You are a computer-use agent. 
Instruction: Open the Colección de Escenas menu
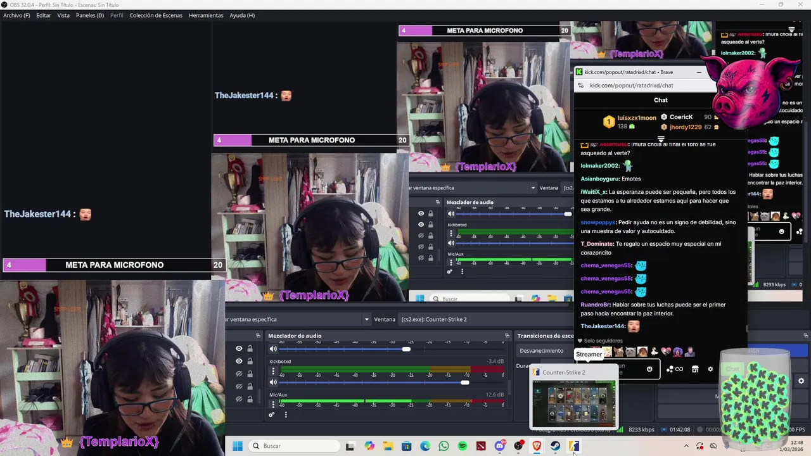pyautogui.click(x=156, y=15)
